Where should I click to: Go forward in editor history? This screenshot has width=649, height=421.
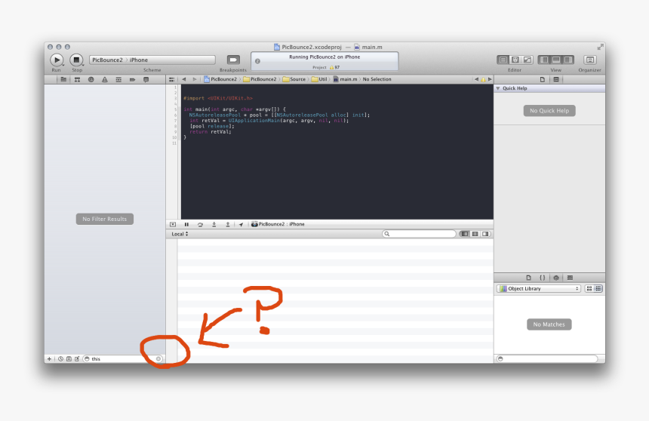[x=195, y=79]
